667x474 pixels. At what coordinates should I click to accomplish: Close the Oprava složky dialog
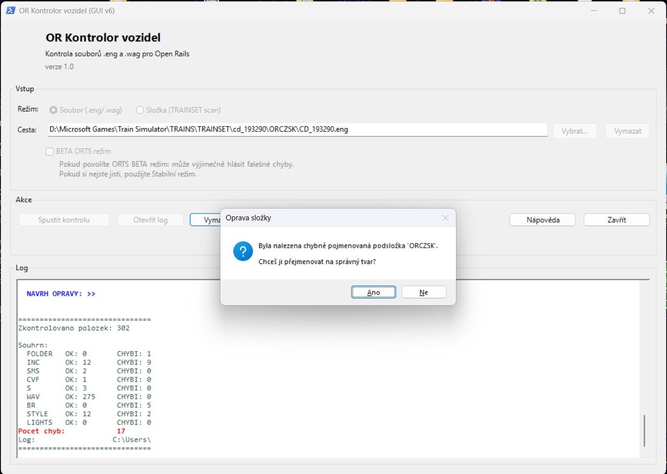click(x=445, y=218)
